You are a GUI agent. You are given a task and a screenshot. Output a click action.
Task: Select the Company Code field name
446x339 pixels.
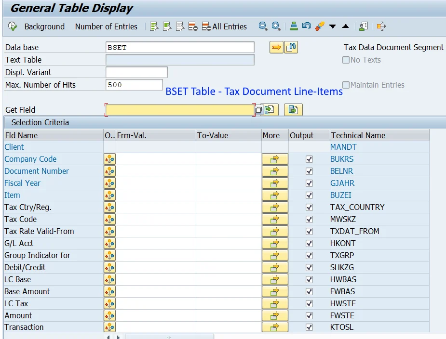(x=30, y=159)
